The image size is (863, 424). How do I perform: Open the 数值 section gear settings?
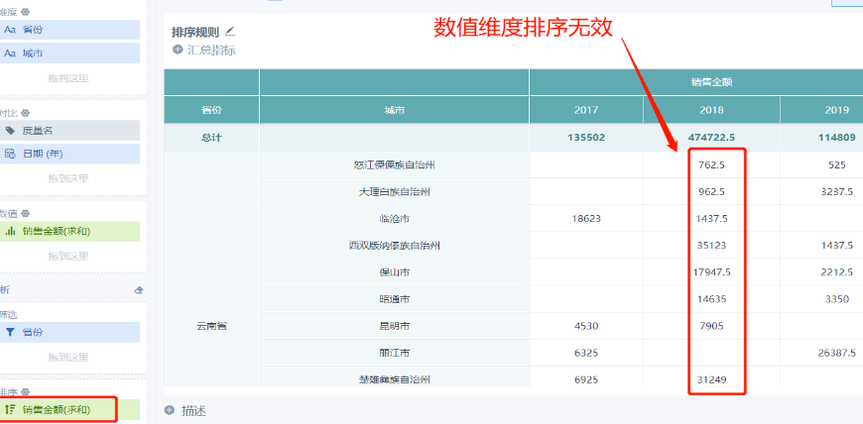pyautogui.click(x=26, y=213)
